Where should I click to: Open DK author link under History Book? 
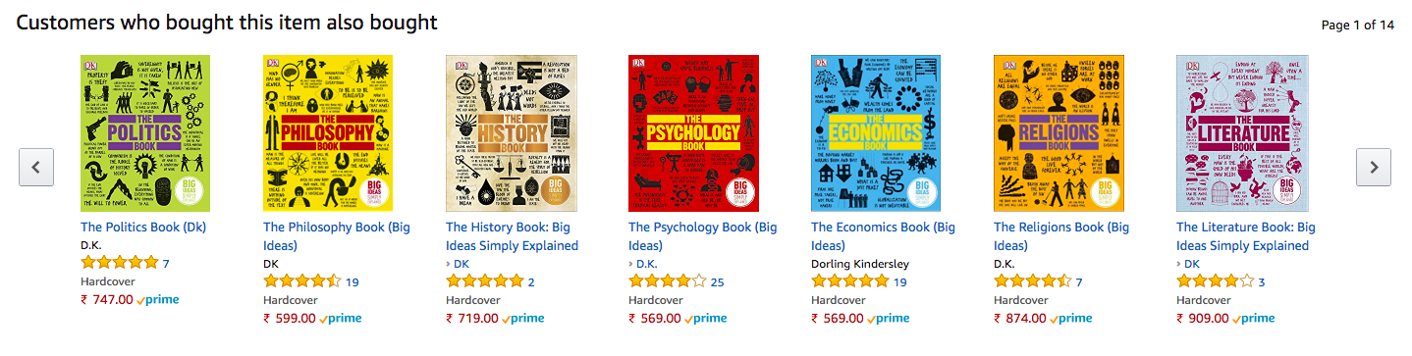pyautogui.click(x=462, y=264)
